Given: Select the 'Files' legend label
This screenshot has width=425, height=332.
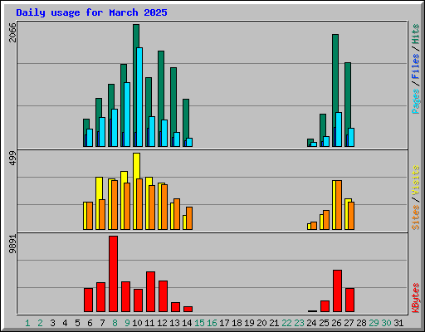Looking at the screenshot, I should click(x=416, y=66).
